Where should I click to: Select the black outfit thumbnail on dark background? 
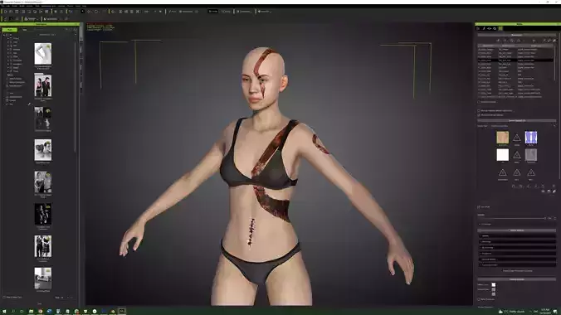(43, 214)
